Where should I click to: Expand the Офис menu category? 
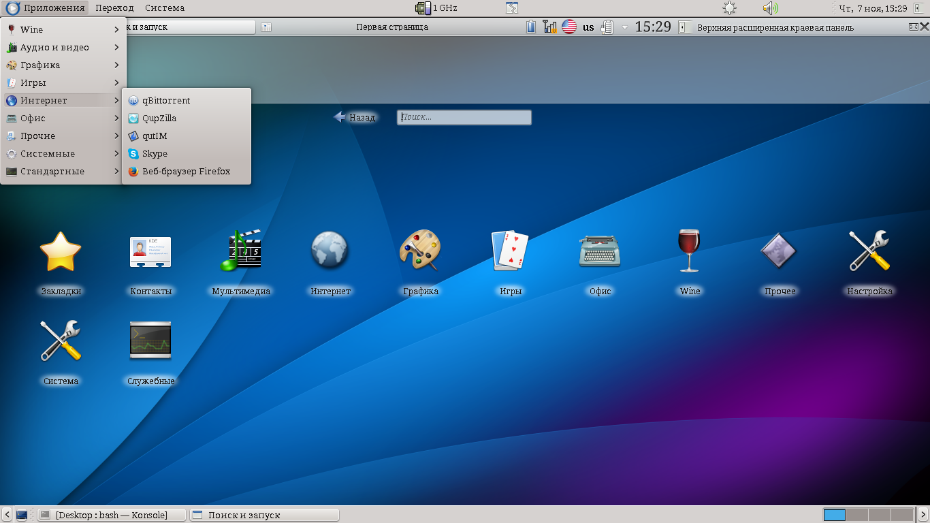point(62,118)
